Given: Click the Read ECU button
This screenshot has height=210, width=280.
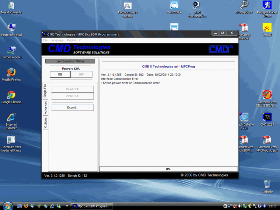Looking at the screenshot, I should [72, 89].
